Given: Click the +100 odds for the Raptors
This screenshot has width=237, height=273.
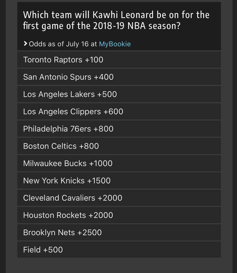Looking at the screenshot, I should click(x=94, y=60).
